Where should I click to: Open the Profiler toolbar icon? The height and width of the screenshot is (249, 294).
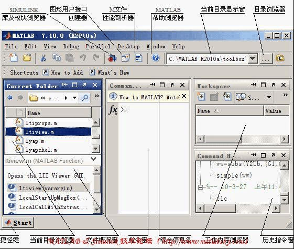click(138, 58)
